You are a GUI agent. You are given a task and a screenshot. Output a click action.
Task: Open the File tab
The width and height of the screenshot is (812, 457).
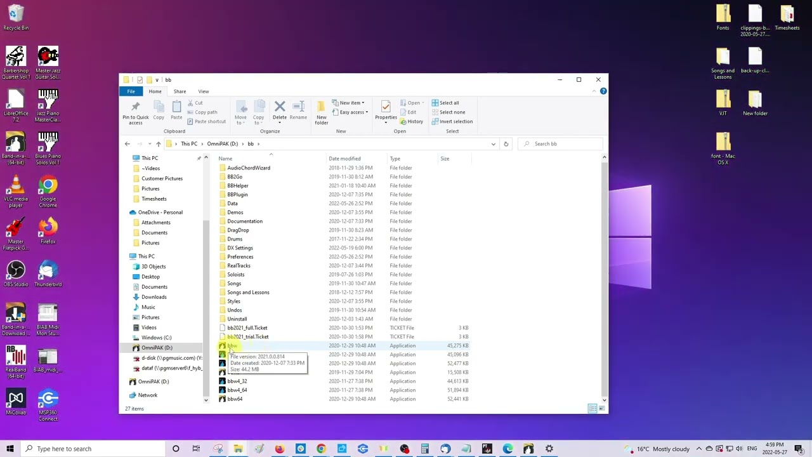[x=131, y=91]
